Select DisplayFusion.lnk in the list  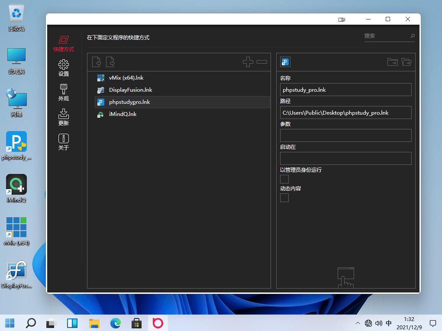182,90
